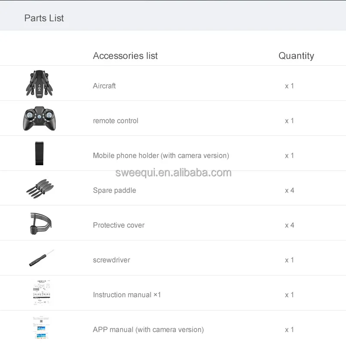Click the Accessories list column header
Screen dimensions: 346x346
125,56
